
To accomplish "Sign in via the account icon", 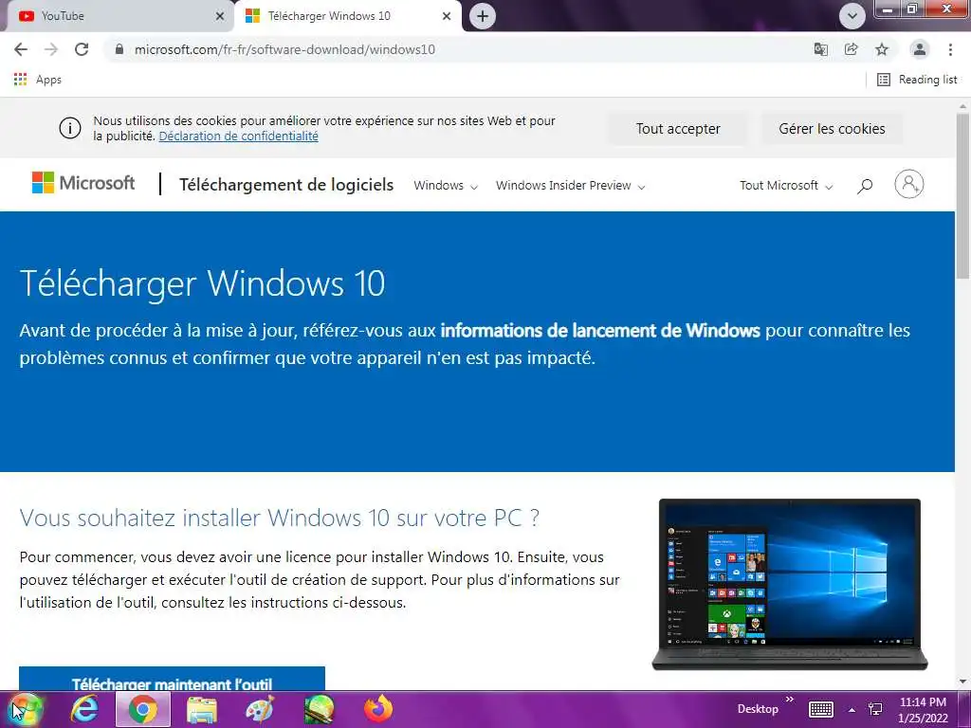I will click(909, 184).
